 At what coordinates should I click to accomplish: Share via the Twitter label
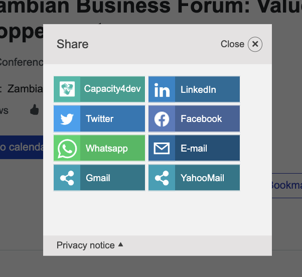99,119
